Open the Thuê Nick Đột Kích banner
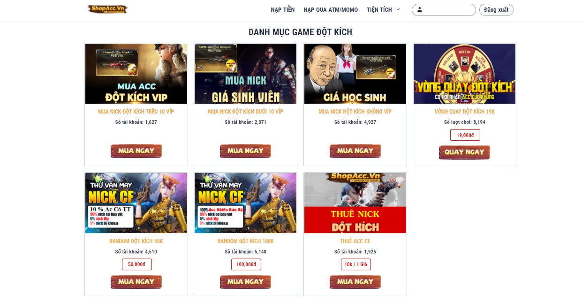The width and height of the screenshot is (582, 306). (x=355, y=203)
